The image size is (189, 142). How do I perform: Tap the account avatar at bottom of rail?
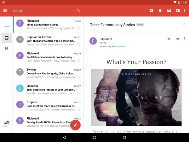click(7, 123)
